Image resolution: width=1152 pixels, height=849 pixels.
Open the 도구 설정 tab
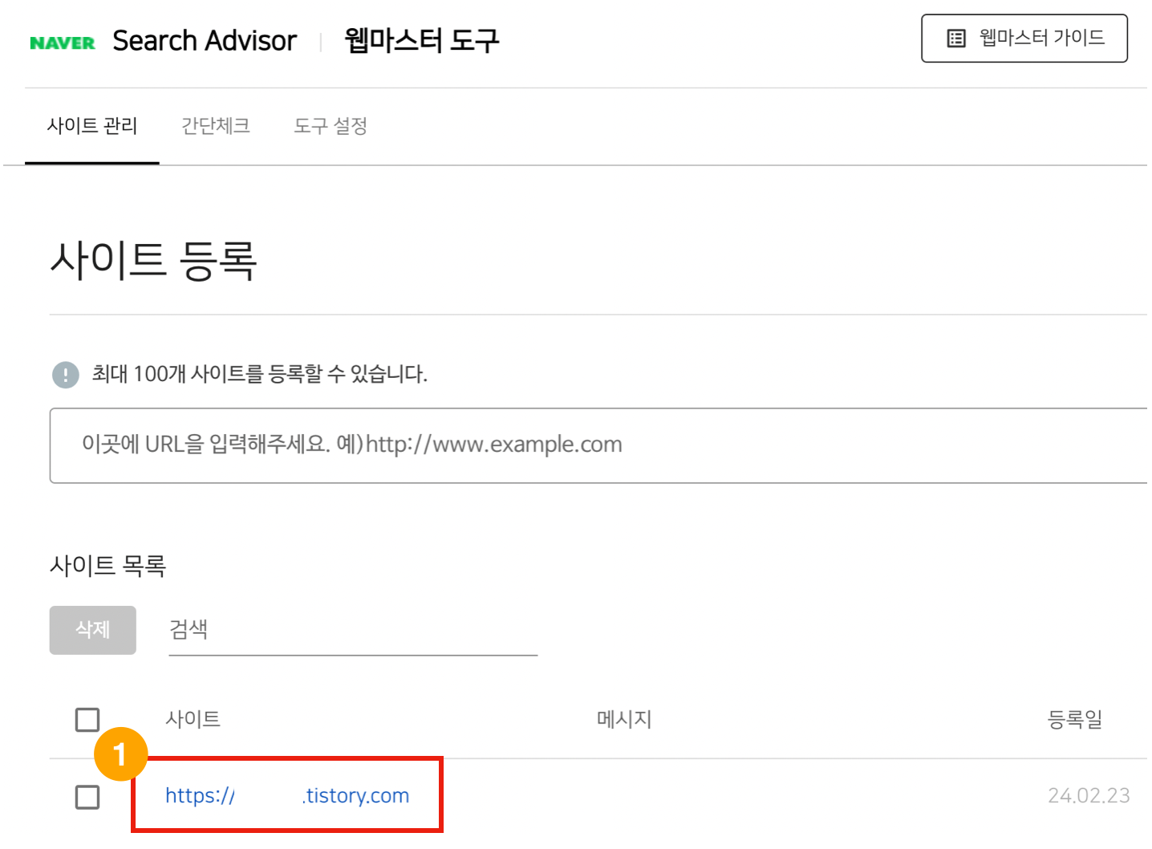pos(330,126)
